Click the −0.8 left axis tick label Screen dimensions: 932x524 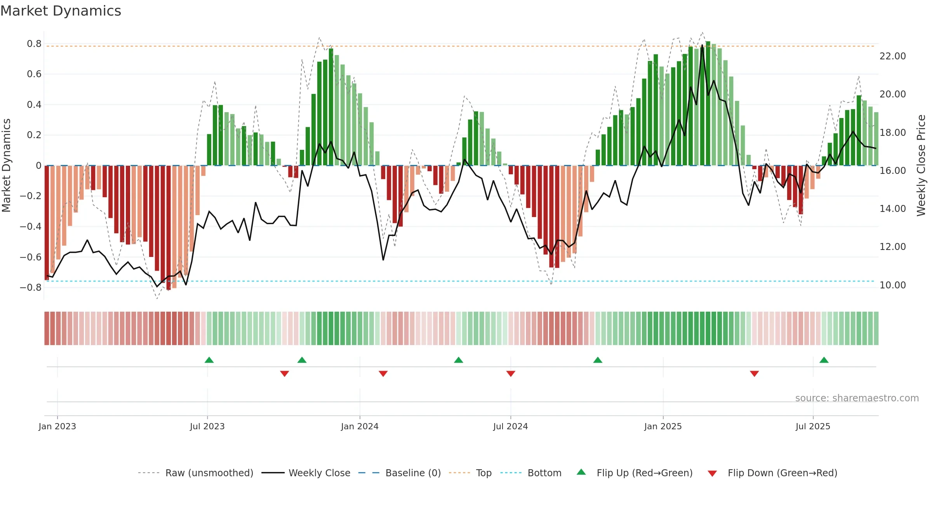pos(31,288)
